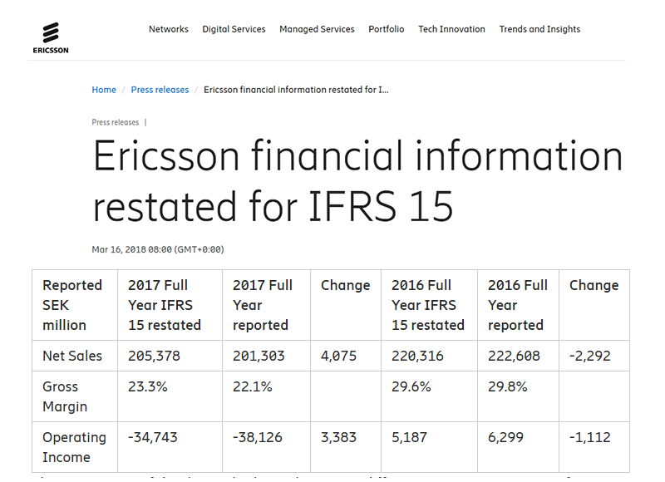The width and height of the screenshot is (665, 482).
Task: Navigate to Tech Innovation
Action: coord(451,29)
